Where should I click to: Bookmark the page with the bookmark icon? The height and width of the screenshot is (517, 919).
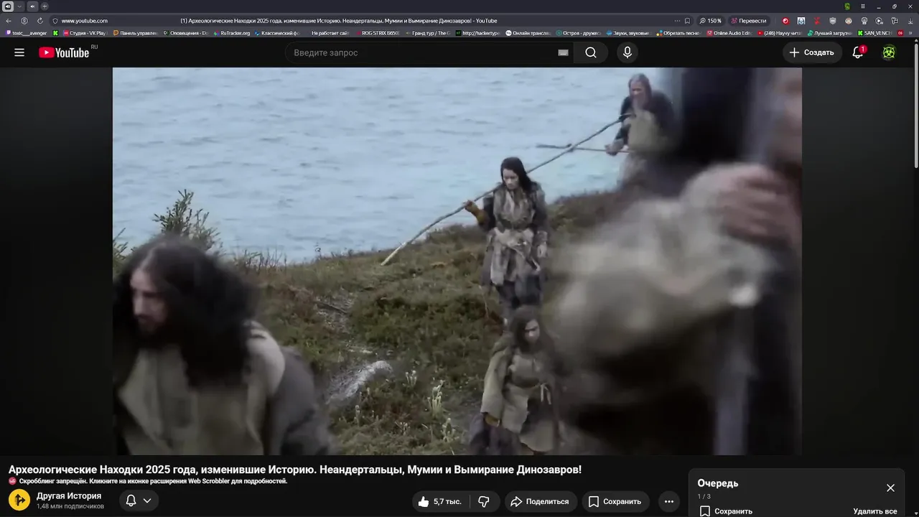[x=687, y=21]
